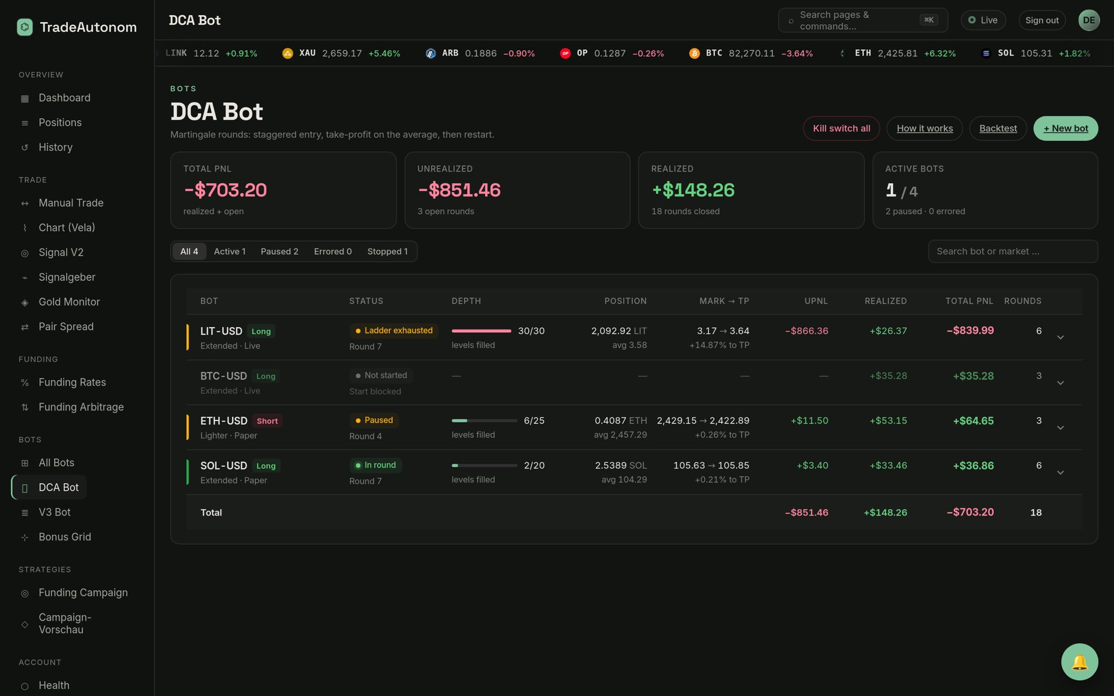Toggle the Live mode indicator
Image resolution: width=1114 pixels, height=696 pixels.
click(x=983, y=20)
